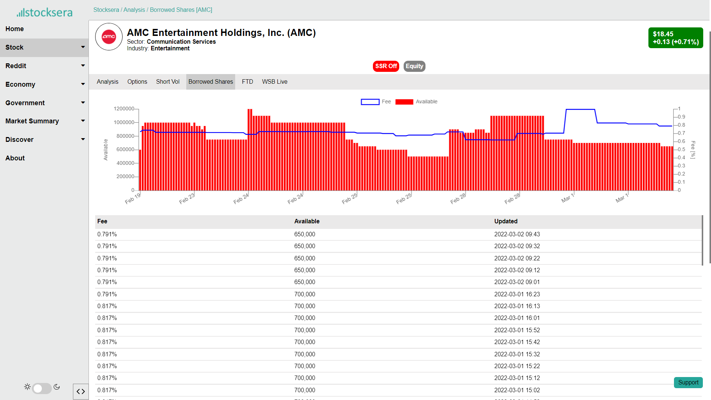
Task: Expand the Market Summary dropdown arrow
Action: 83,121
